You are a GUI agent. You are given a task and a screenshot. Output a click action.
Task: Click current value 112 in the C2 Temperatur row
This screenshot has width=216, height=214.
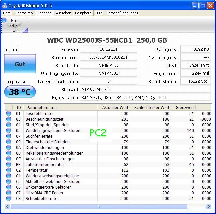[x=125, y=170]
